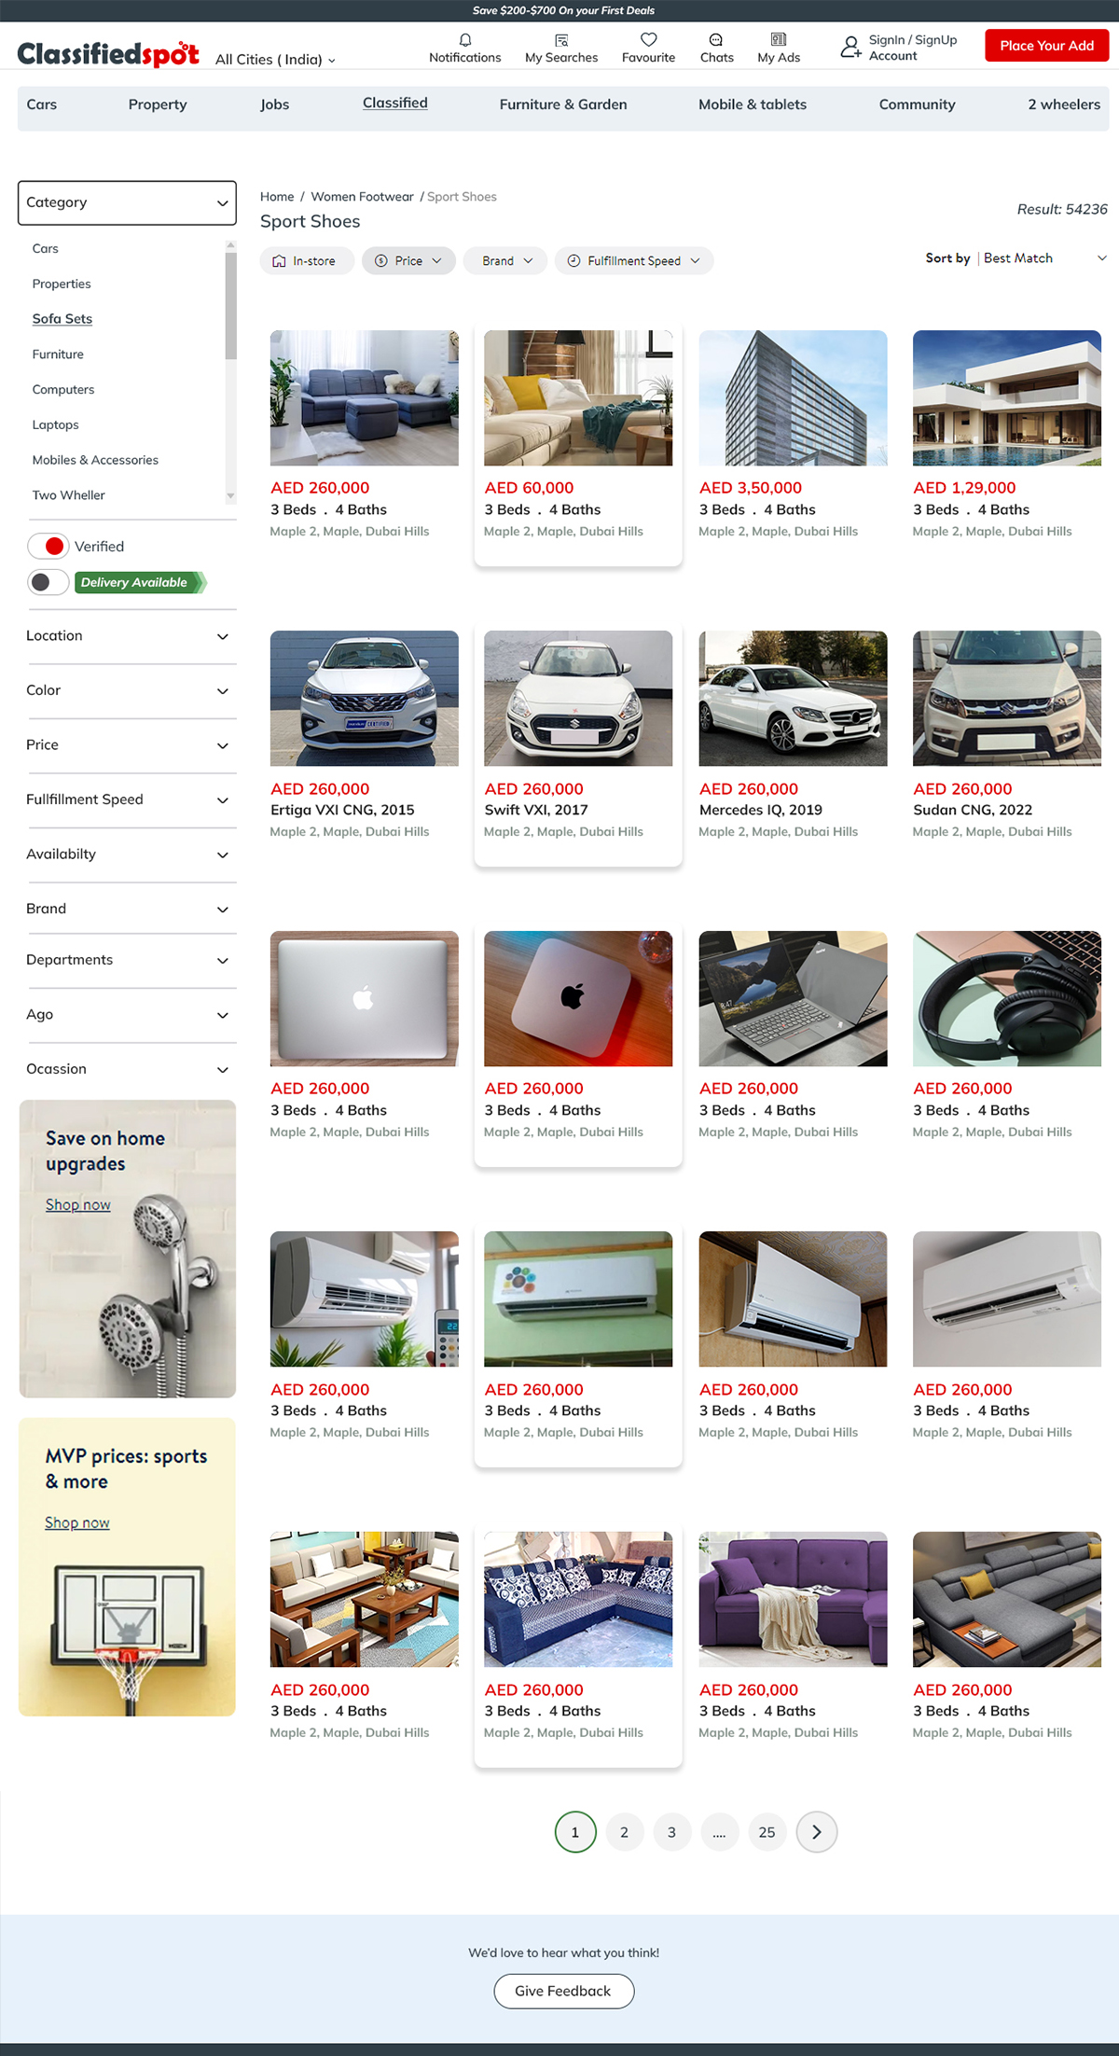Screen dimensions: 1119x2056
Task: Toggle the Delivery Available switch
Action: pyautogui.click(x=48, y=582)
